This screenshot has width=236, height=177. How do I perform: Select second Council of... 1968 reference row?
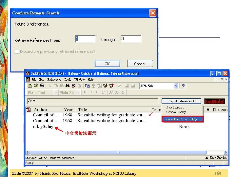[x=89, y=121]
